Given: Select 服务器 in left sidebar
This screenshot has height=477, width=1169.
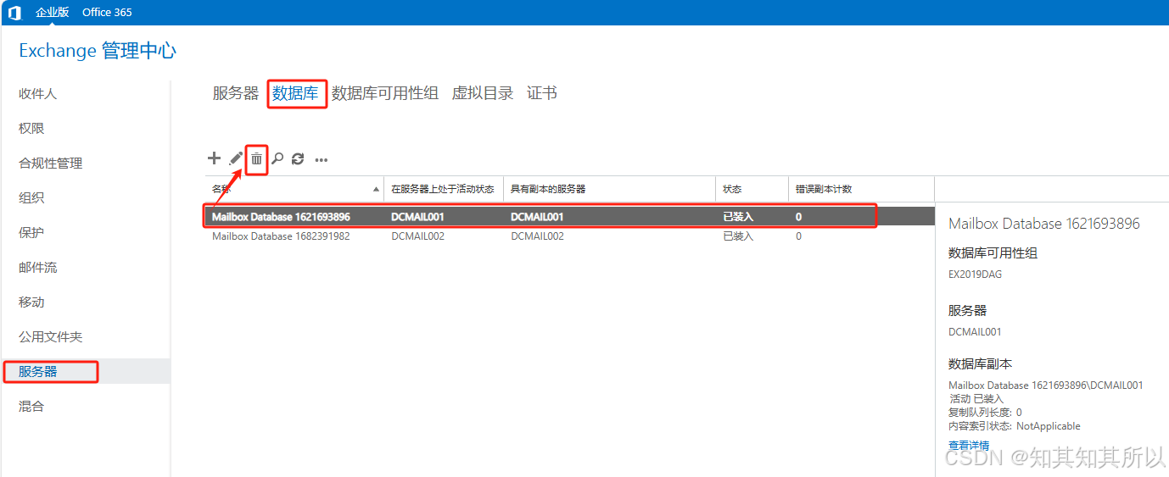Looking at the screenshot, I should pyautogui.click(x=38, y=372).
